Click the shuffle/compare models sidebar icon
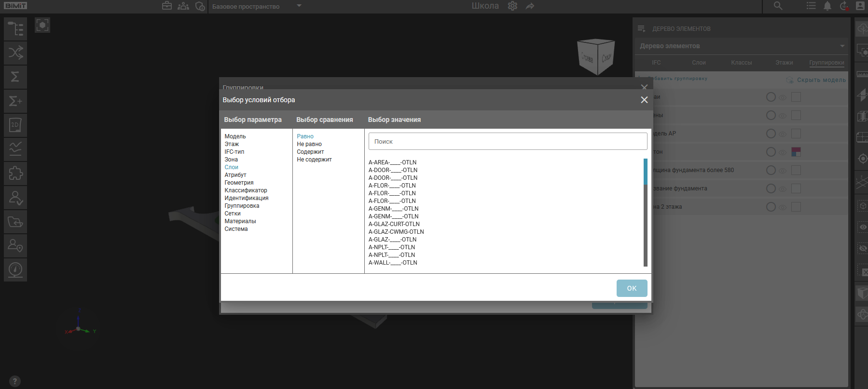Image resolution: width=868 pixels, height=389 pixels. point(15,53)
